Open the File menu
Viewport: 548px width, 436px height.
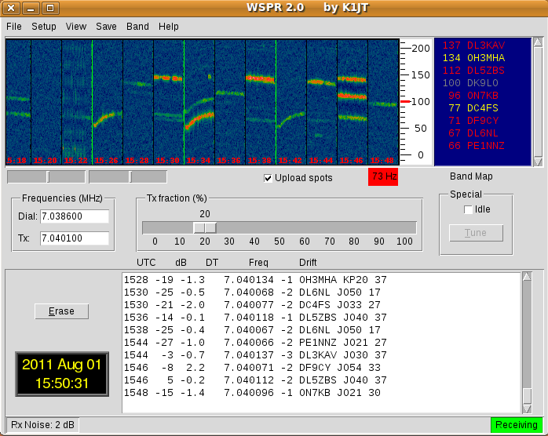14,27
